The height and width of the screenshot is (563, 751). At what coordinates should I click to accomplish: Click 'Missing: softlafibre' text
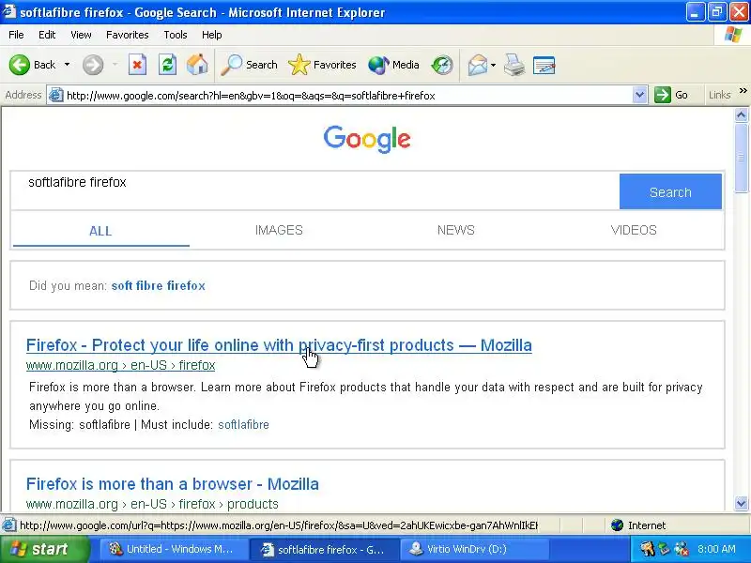pos(80,425)
